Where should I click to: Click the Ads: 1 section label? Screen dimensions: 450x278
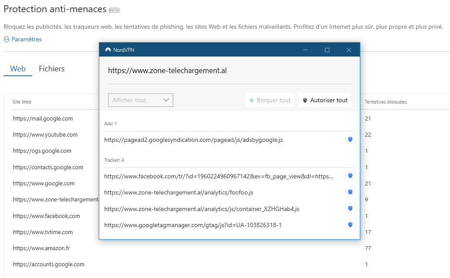point(110,124)
